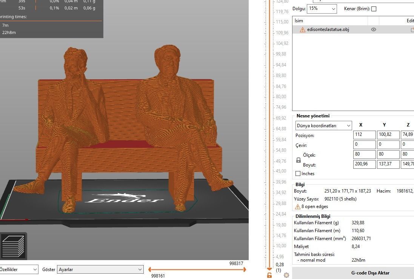Click Çevir X rotation field
The width and height of the screenshot is (414, 279).
[x=364, y=145]
